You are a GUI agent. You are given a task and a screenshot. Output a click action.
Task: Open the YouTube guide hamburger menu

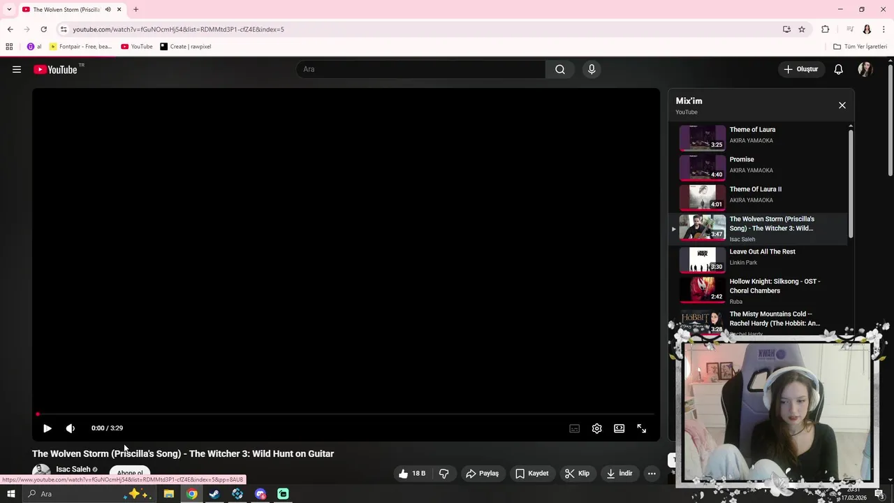17,69
